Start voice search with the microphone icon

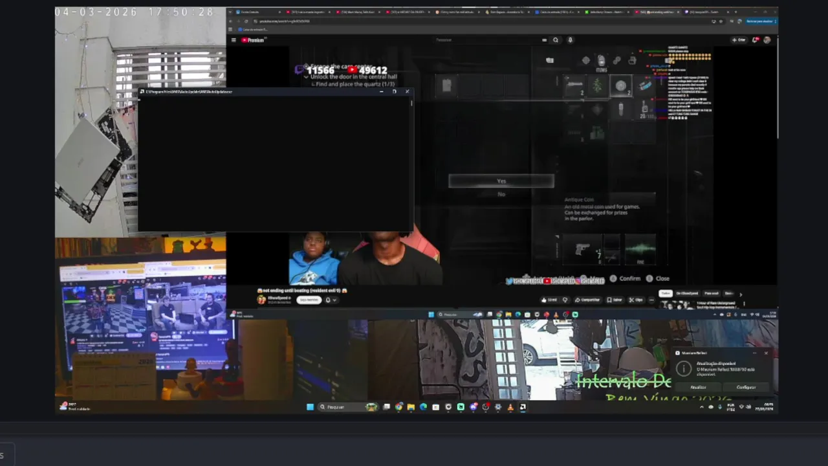tap(570, 39)
